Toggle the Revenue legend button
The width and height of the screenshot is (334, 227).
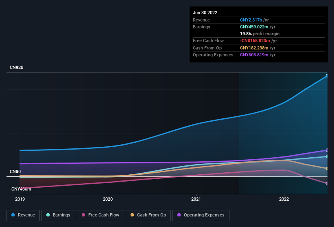[23, 215]
